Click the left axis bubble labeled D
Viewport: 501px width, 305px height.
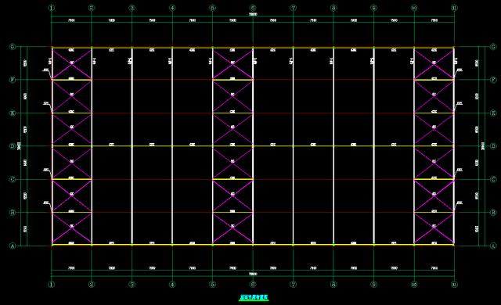tap(13, 146)
